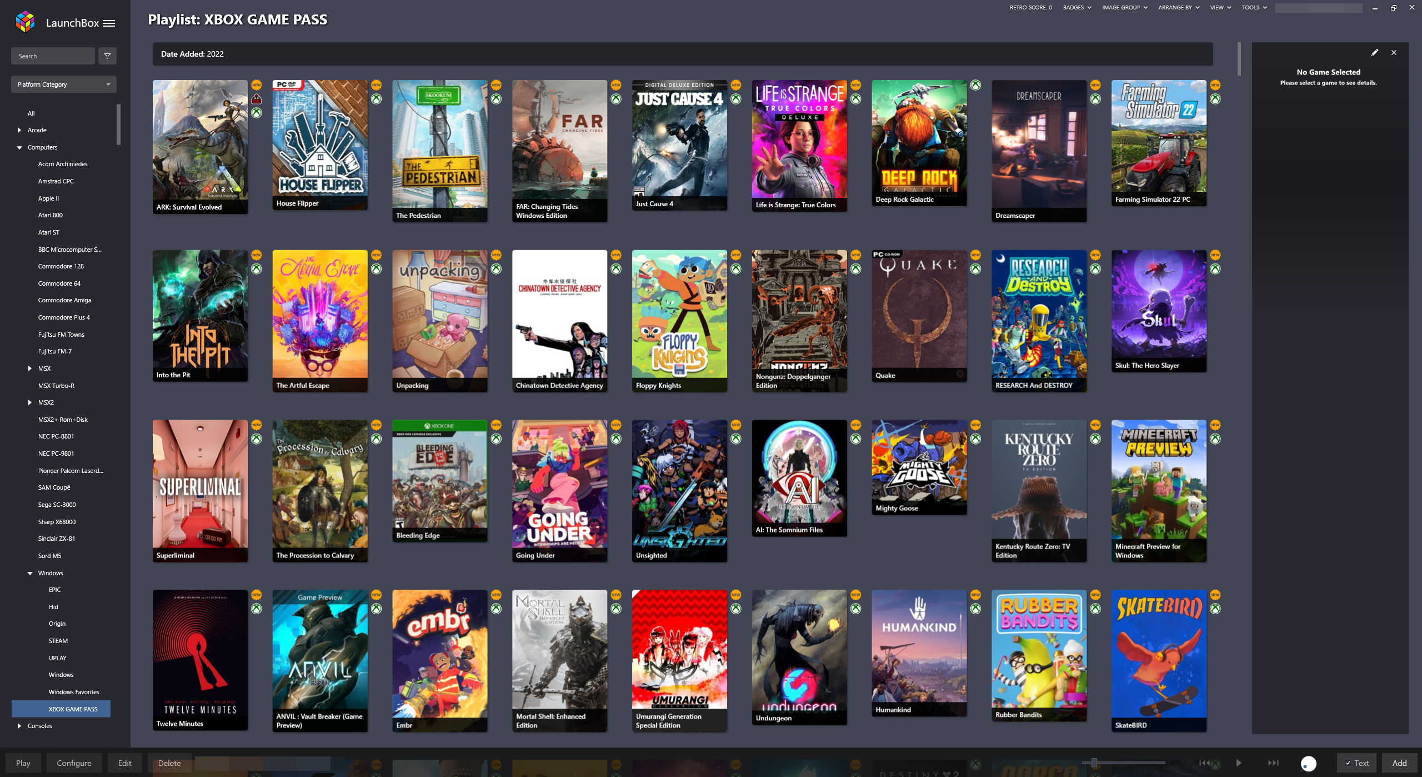The height and width of the screenshot is (777, 1422).
Task: Click the Delete button
Action: tap(169, 763)
